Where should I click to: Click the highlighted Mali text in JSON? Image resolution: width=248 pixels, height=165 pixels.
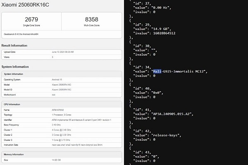157,72
